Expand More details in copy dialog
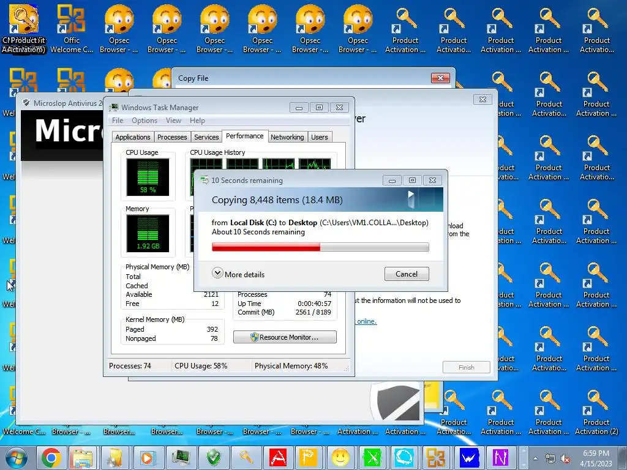This screenshot has height=470, width=627. [238, 274]
